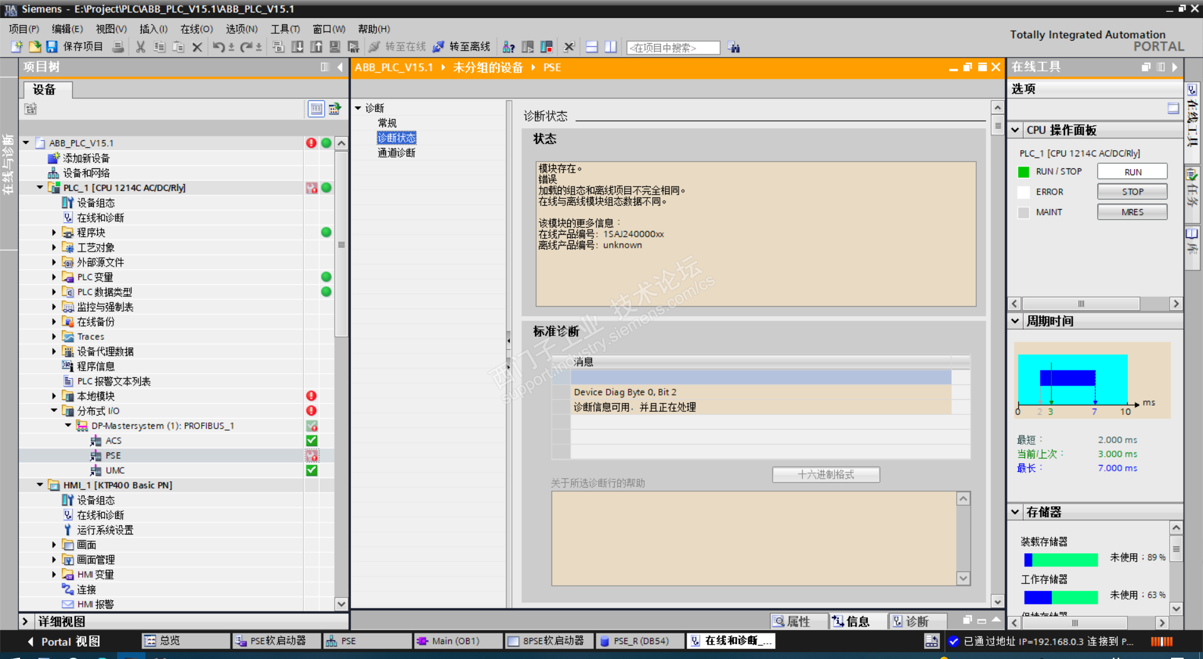Image resolution: width=1203 pixels, height=659 pixels.
Task: Click the Stop CPU toolbar icon
Action: [546, 47]
